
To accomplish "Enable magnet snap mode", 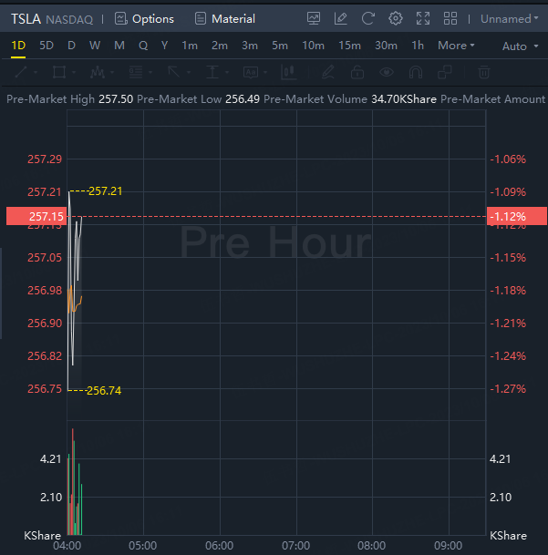I will click(x=417, y=72).
